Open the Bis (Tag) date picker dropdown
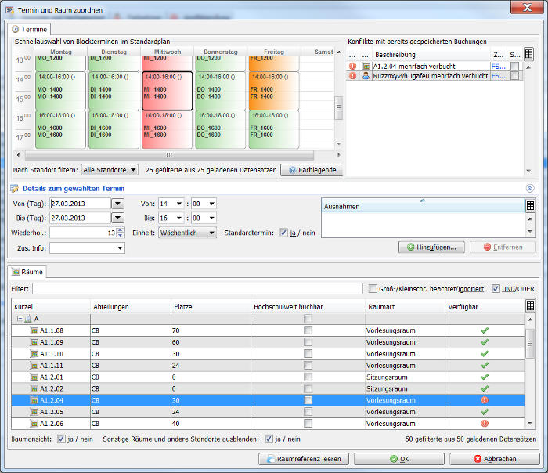The width and height of the screenshot is (548, 473). coord(117,218)
